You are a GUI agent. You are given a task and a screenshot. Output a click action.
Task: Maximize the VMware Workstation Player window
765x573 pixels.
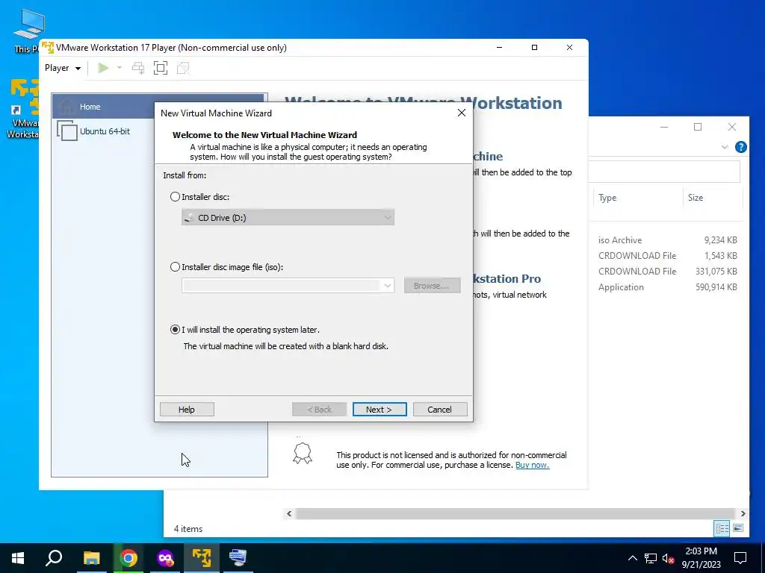pos(534,47)
